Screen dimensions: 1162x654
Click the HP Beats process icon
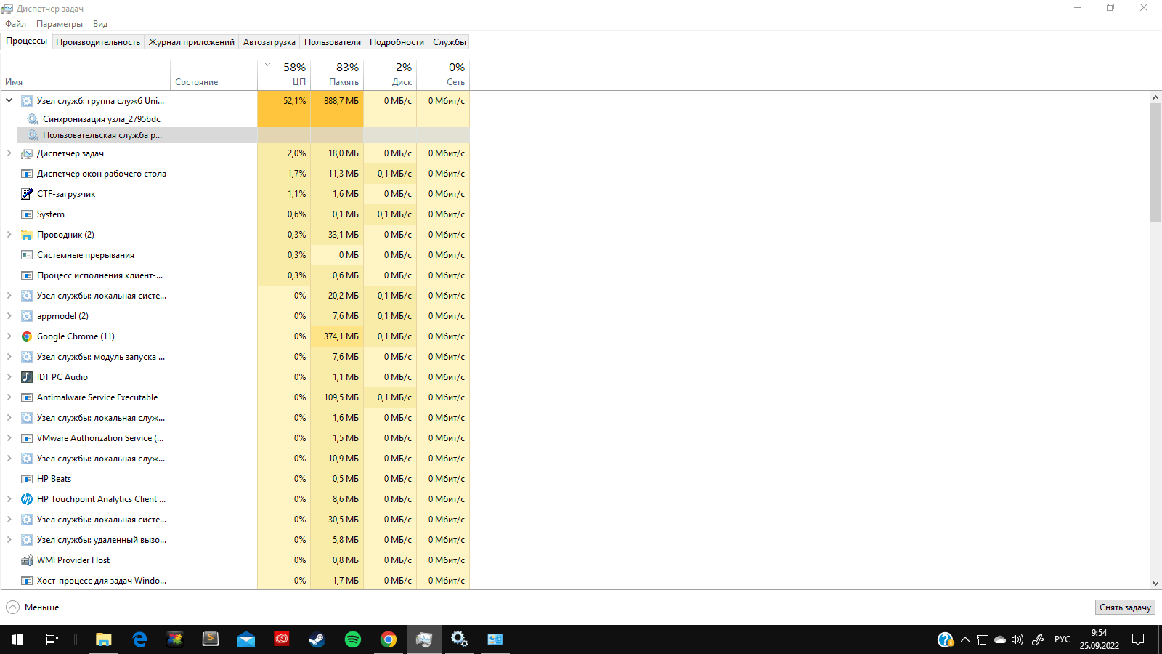point(27,479)
